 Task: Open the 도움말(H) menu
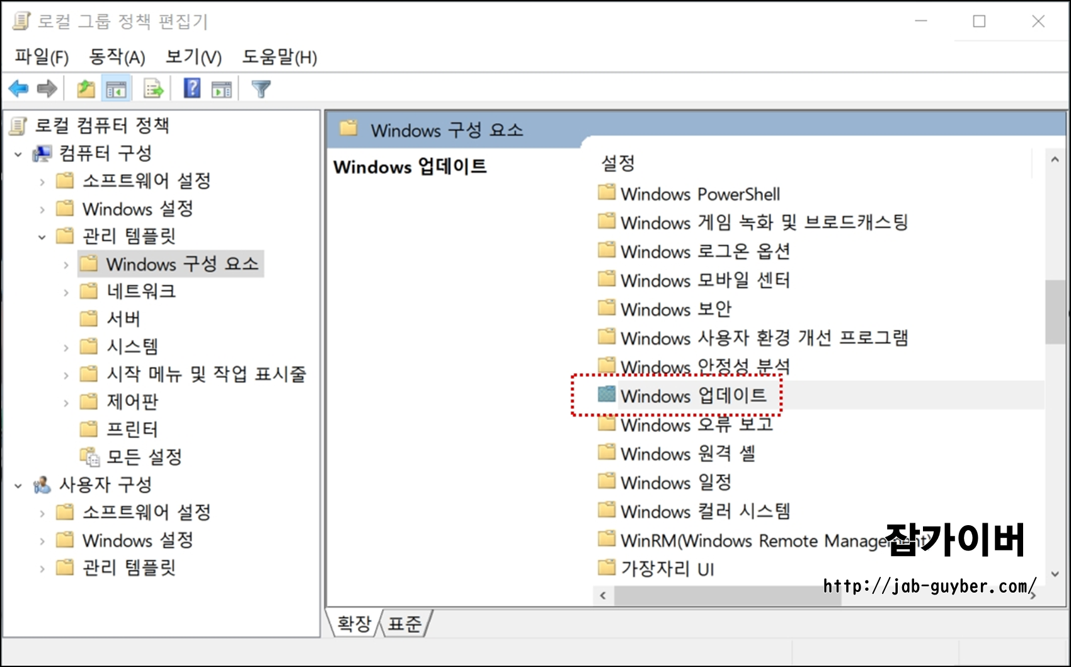280,57
